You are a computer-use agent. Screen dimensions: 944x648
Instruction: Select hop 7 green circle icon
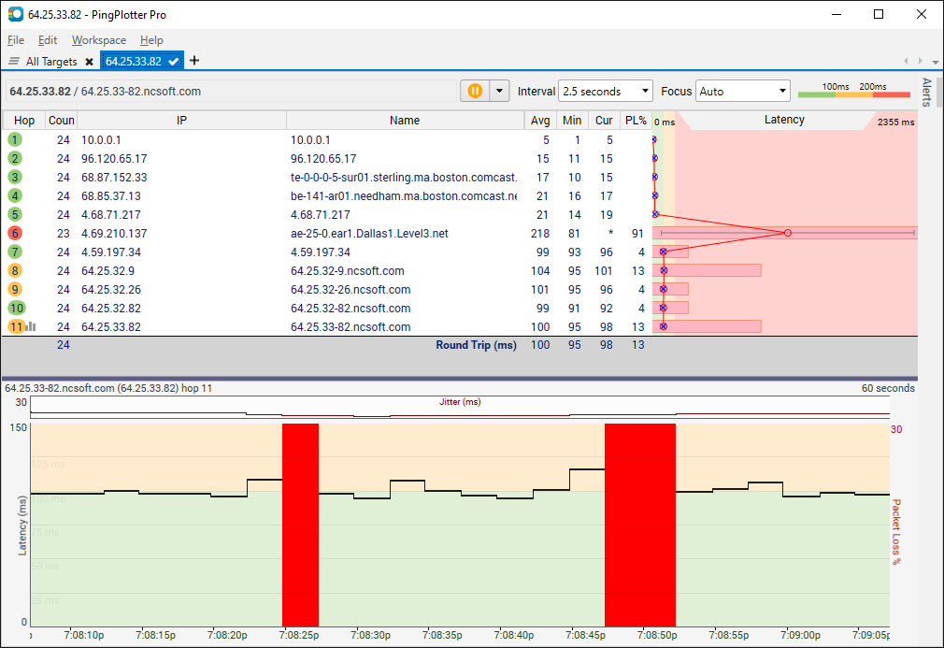pyautogui.click(x=15, y=252)
